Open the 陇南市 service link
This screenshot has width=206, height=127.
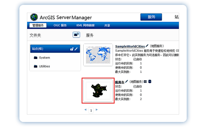click(120, 82)
